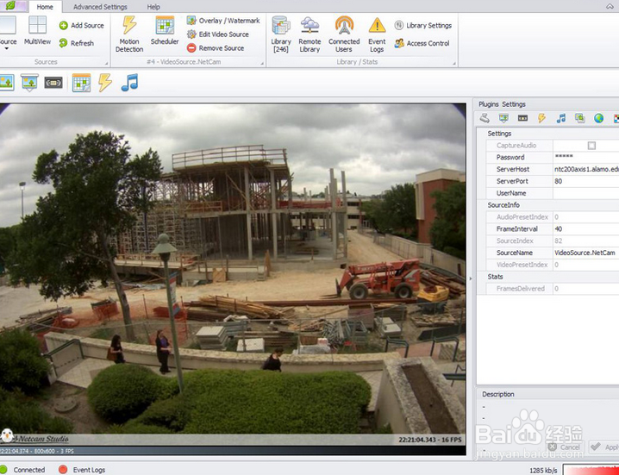Image resolution: width=619 pixels, height=475 pixels.
Task: Click the Password value field
Action: tap(586, 157)
